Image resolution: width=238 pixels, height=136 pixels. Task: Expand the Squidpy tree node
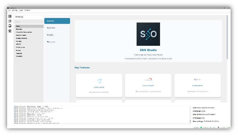pyautogui.click(x=15, y=41)
